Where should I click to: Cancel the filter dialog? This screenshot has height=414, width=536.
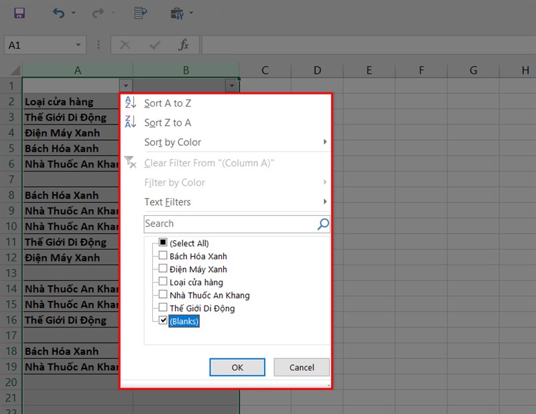[301, 367]
